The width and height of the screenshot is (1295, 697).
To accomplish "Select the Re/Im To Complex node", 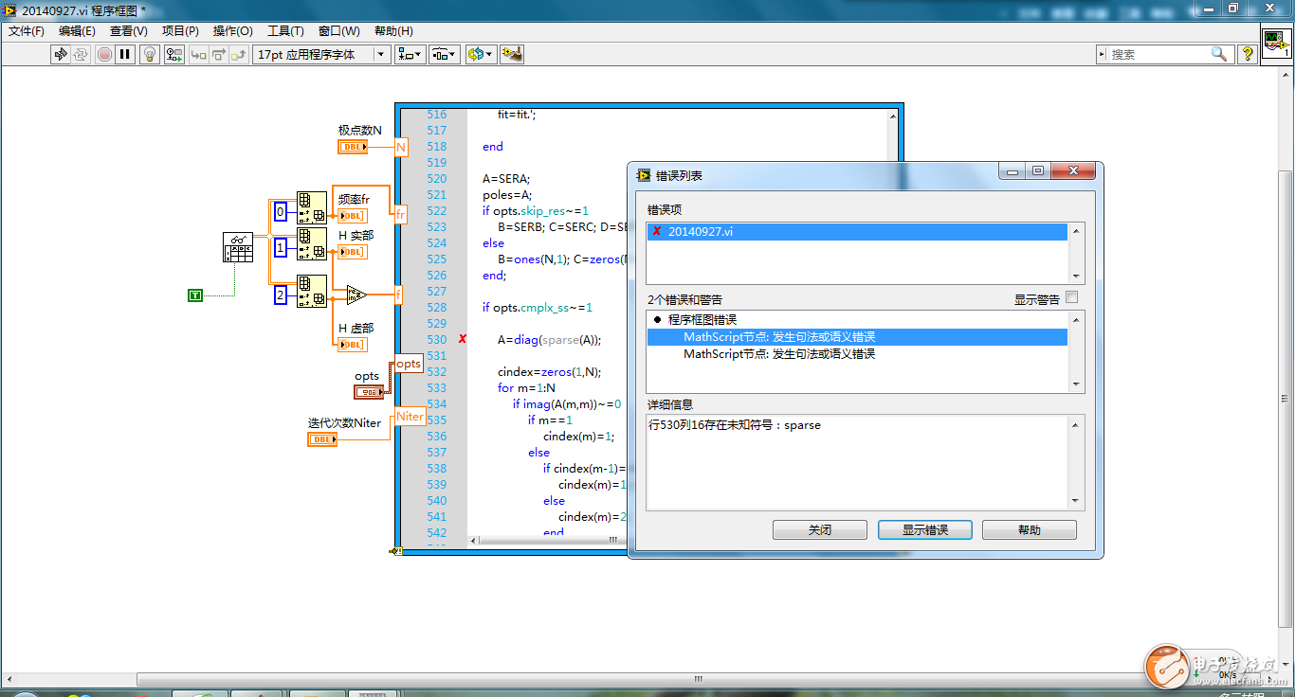I will click(356, 295).
